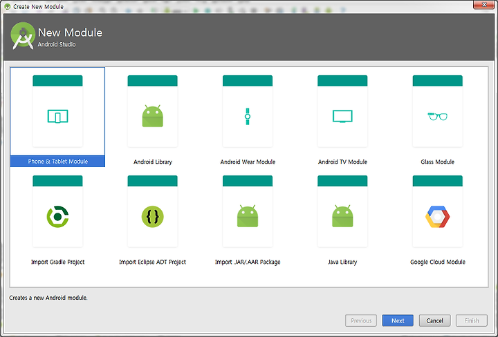Click the New Module heading text
498x337 pixels.
pos(70,32)
